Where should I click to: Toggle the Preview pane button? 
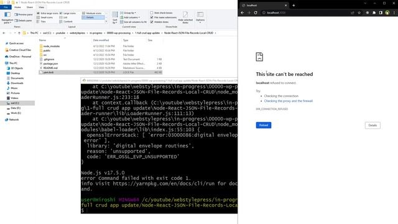[x=24, y=14]
